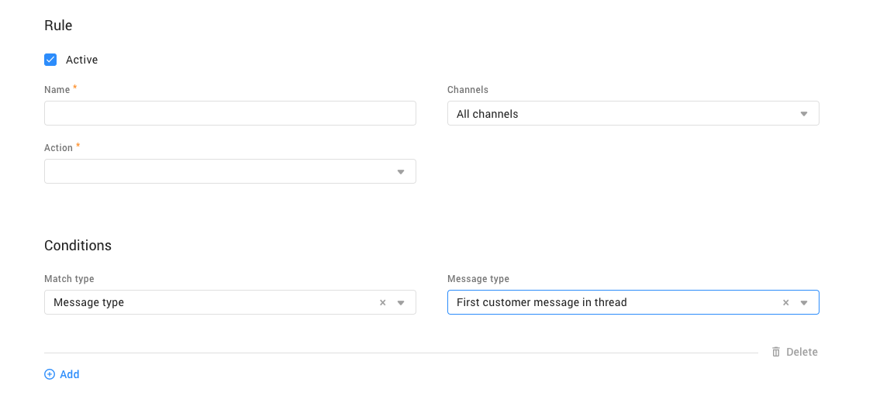Image resolution: width=873 pixels, height=420 pixels.
Task: Click the Name field label
Action: click(x=57, y=90)
